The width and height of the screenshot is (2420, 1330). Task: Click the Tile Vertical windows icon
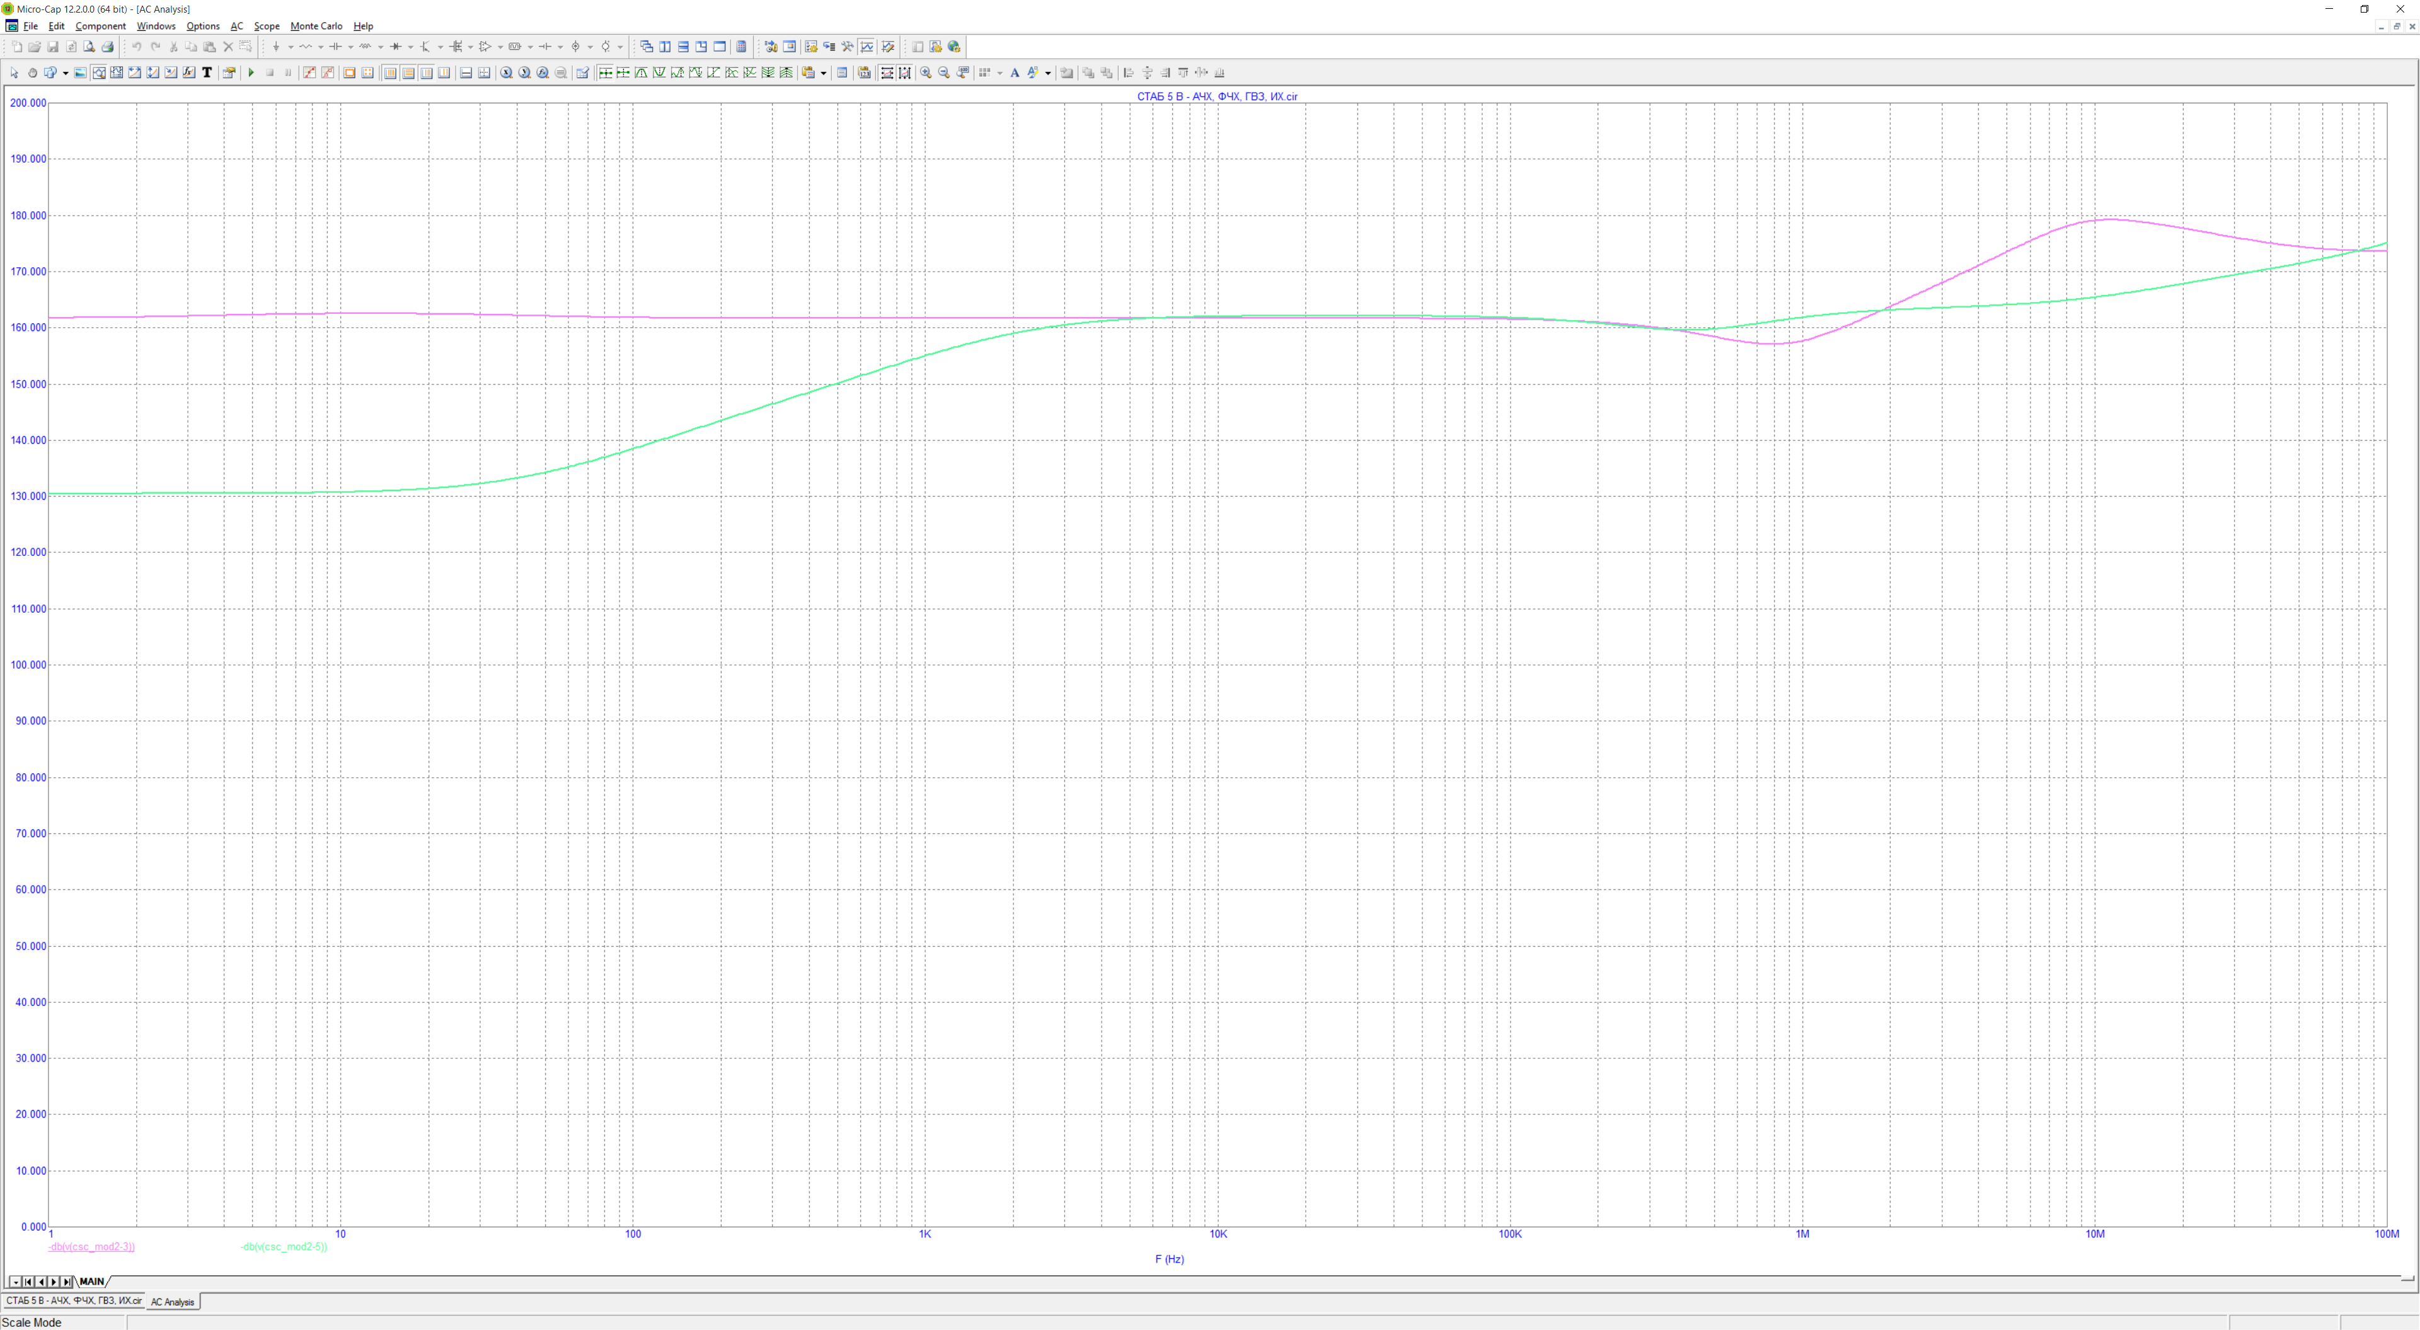pyautogui.click(x=665, y=46)
